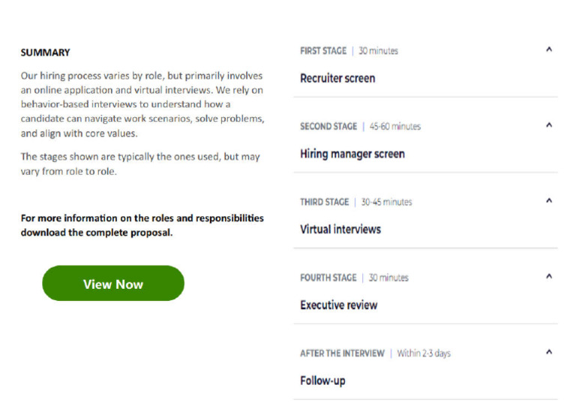Toggle the Third Stage chevron arrow

pyautogui.click(x=549, y=200)
